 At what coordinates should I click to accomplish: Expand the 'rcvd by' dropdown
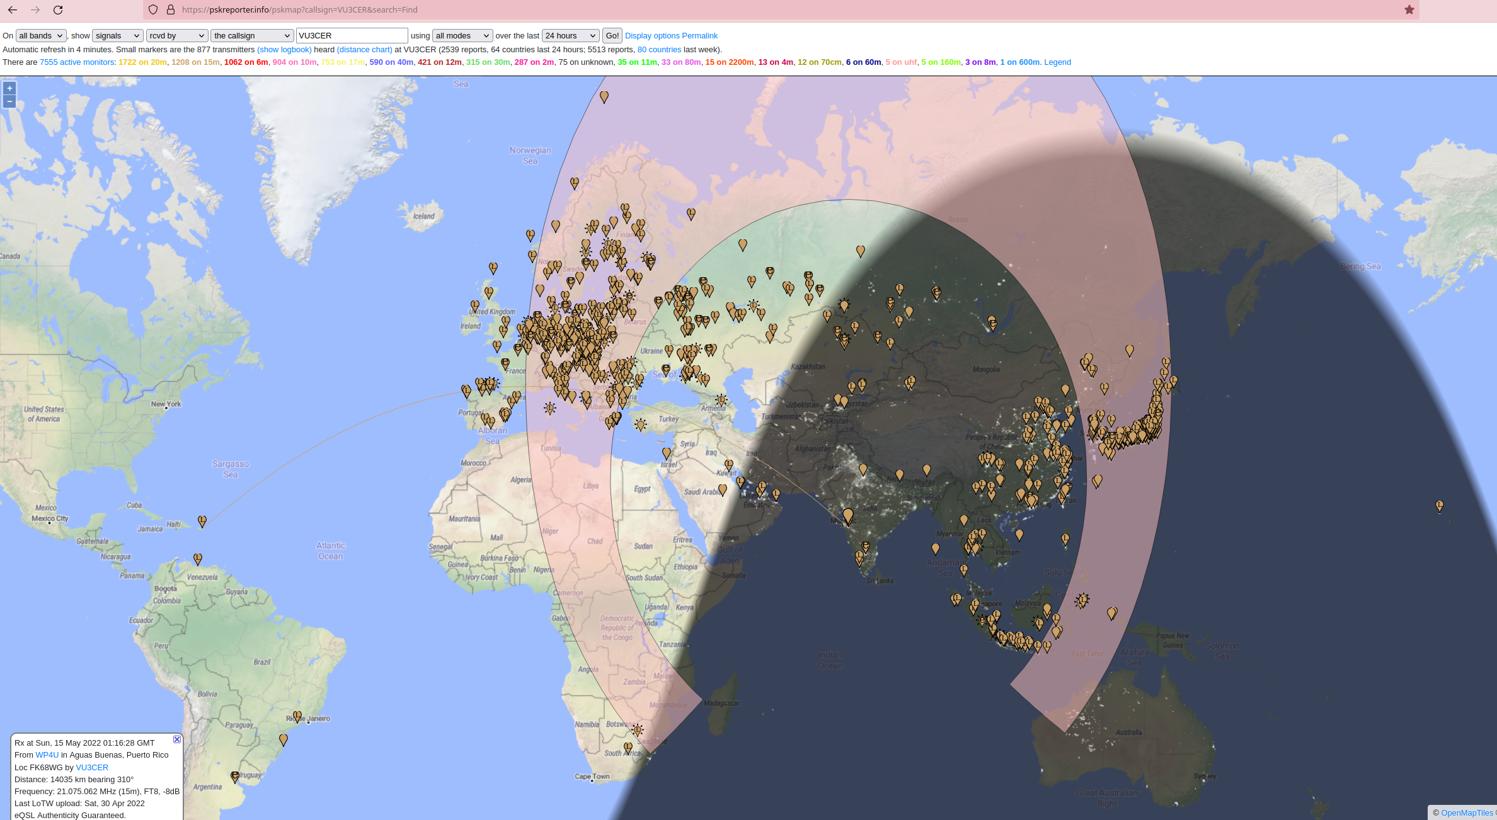pyautogui.click(x=177, y=36)
